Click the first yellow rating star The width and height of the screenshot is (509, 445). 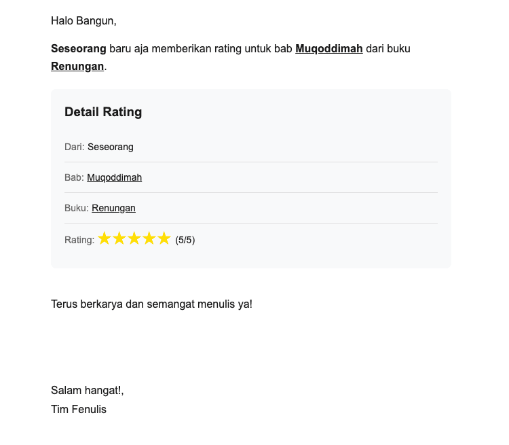pos(105,238)
